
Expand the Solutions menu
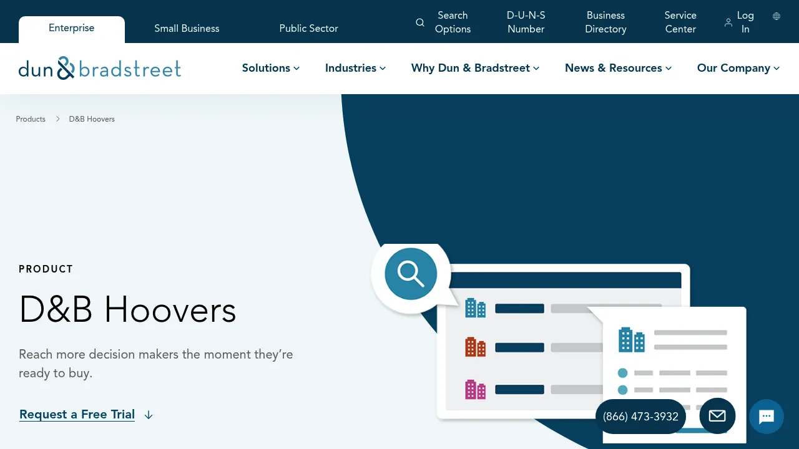pos(271,68)
